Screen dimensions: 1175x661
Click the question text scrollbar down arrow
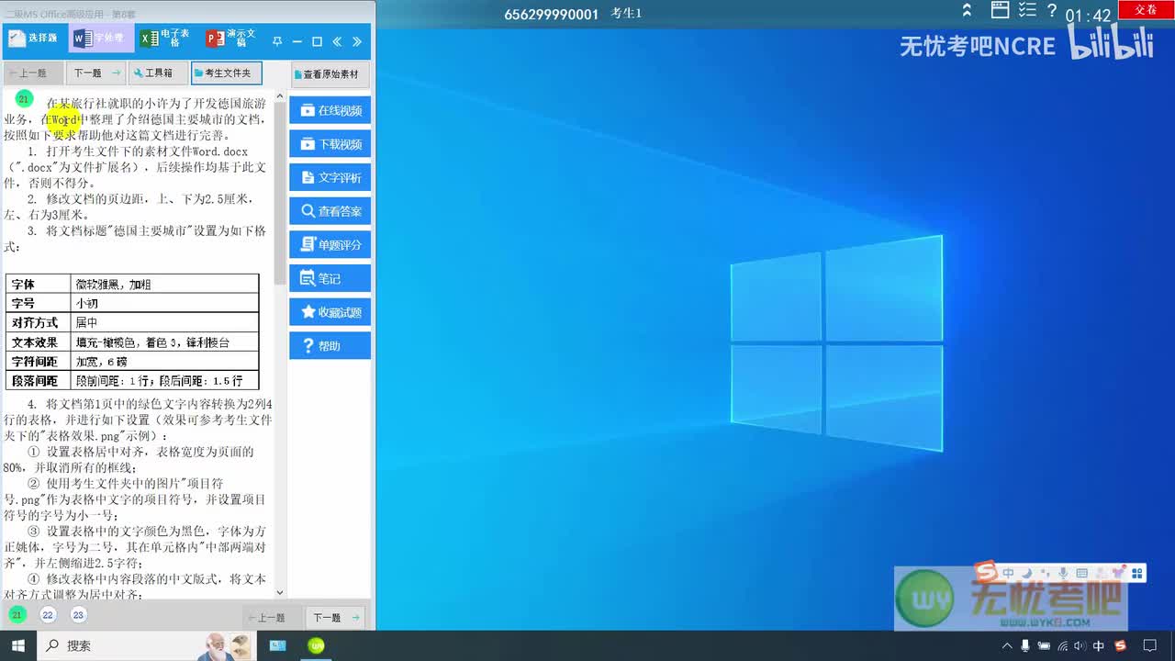coord(280,593)
